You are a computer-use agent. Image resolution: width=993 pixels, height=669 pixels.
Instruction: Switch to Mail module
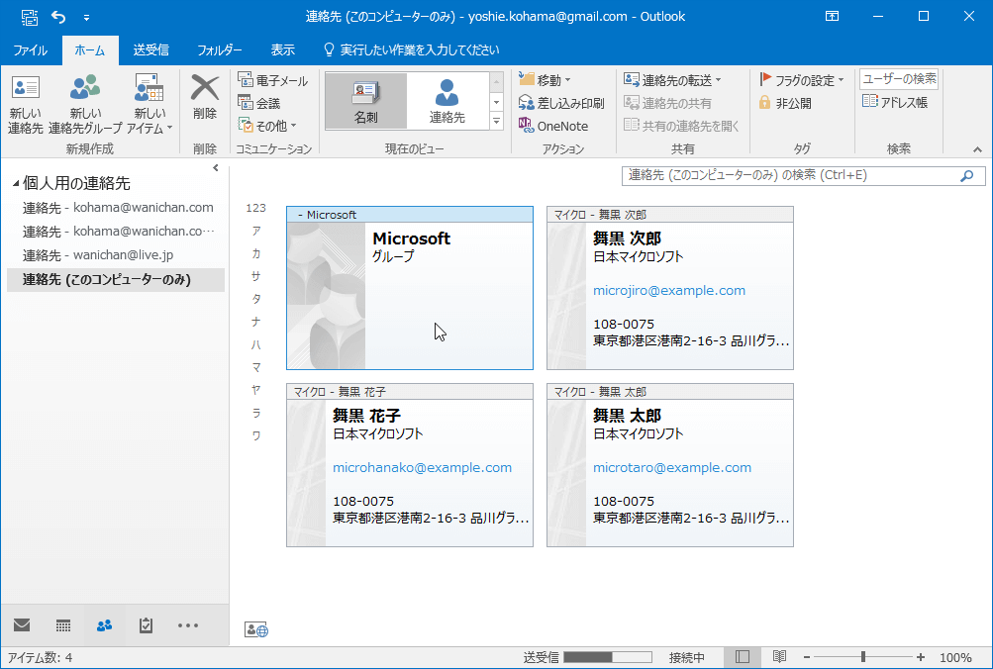click(x=22, y=625)
